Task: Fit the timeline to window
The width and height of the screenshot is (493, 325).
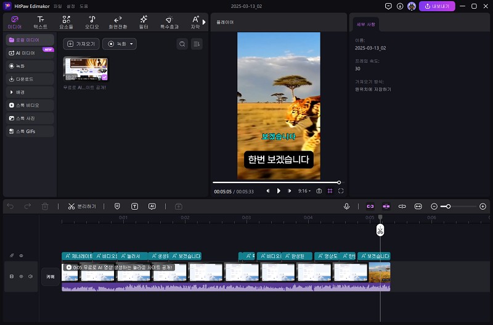Action: (418, 207)
